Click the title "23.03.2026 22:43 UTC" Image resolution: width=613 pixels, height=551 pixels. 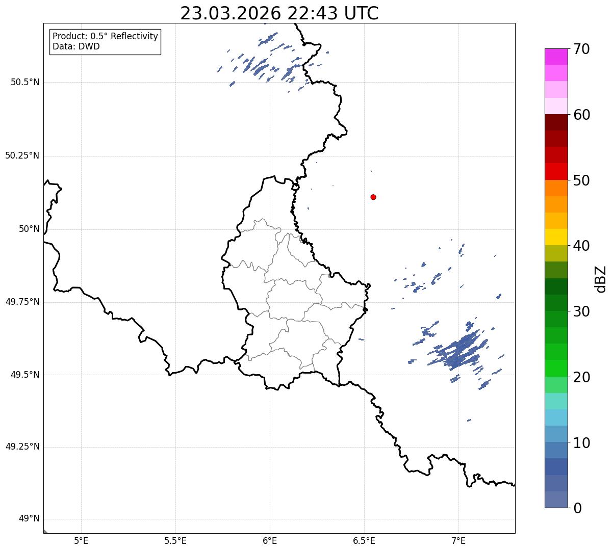[279, 13]
